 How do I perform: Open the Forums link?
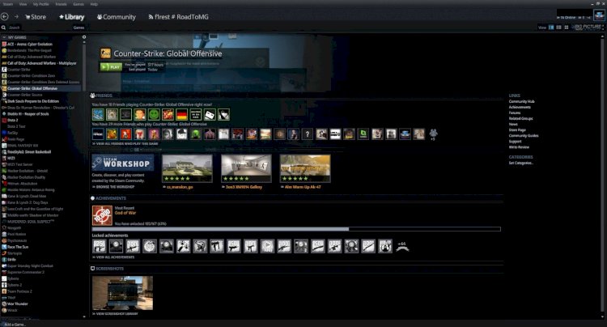coord(515,113)
